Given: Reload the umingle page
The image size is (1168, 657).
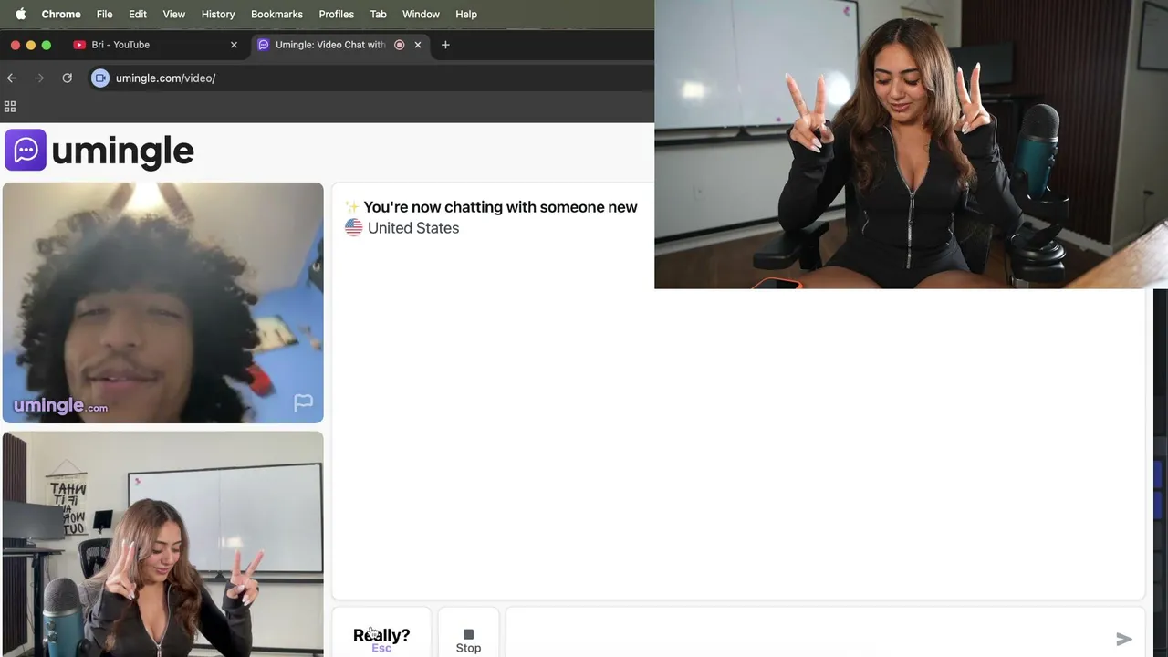Looking at the screenshot, I should pyautogui.click(x=67, y=78).
